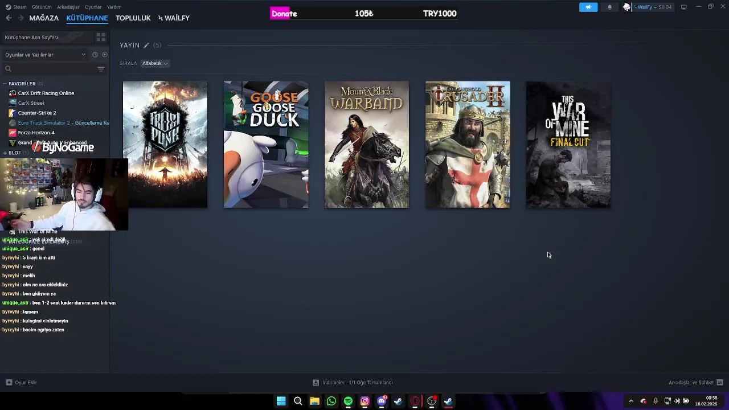Go to the KÜTÜPHANE tab
This screenshot has width=729, height=410.
pyautogui.click(x=87, y=18)
